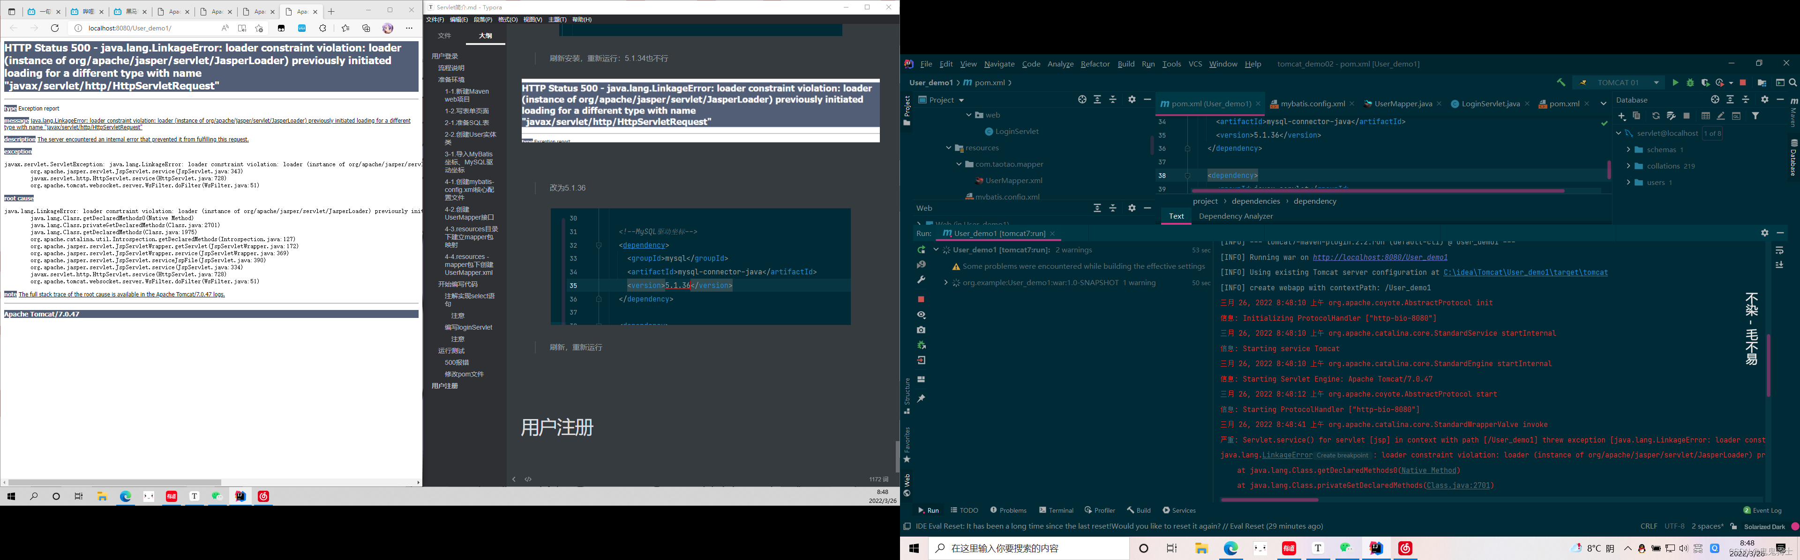Viewport: 1800px width, 560px height.
Task: Click the red Stop icon in Run panel
Action: point(921,299)
